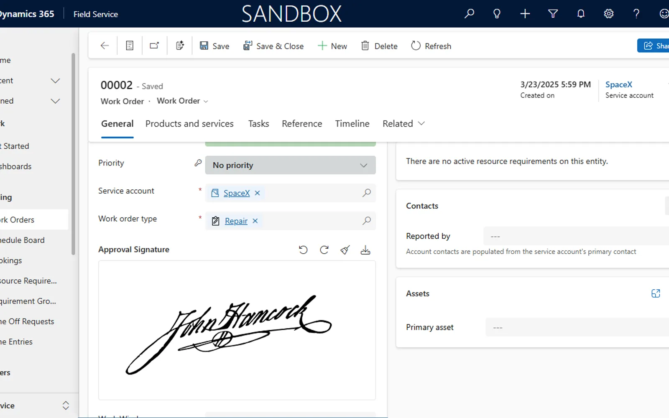Click the Reported by field
669x418 pixels.
[x=576, y=236]
